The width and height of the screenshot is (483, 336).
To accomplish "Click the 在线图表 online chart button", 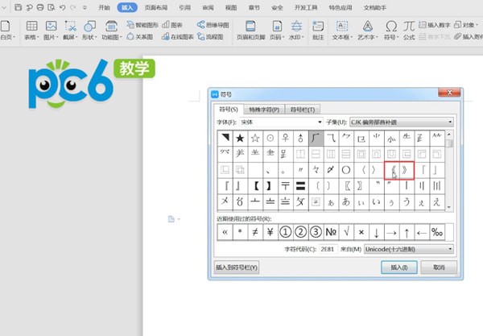I will (x=178, y=37).
